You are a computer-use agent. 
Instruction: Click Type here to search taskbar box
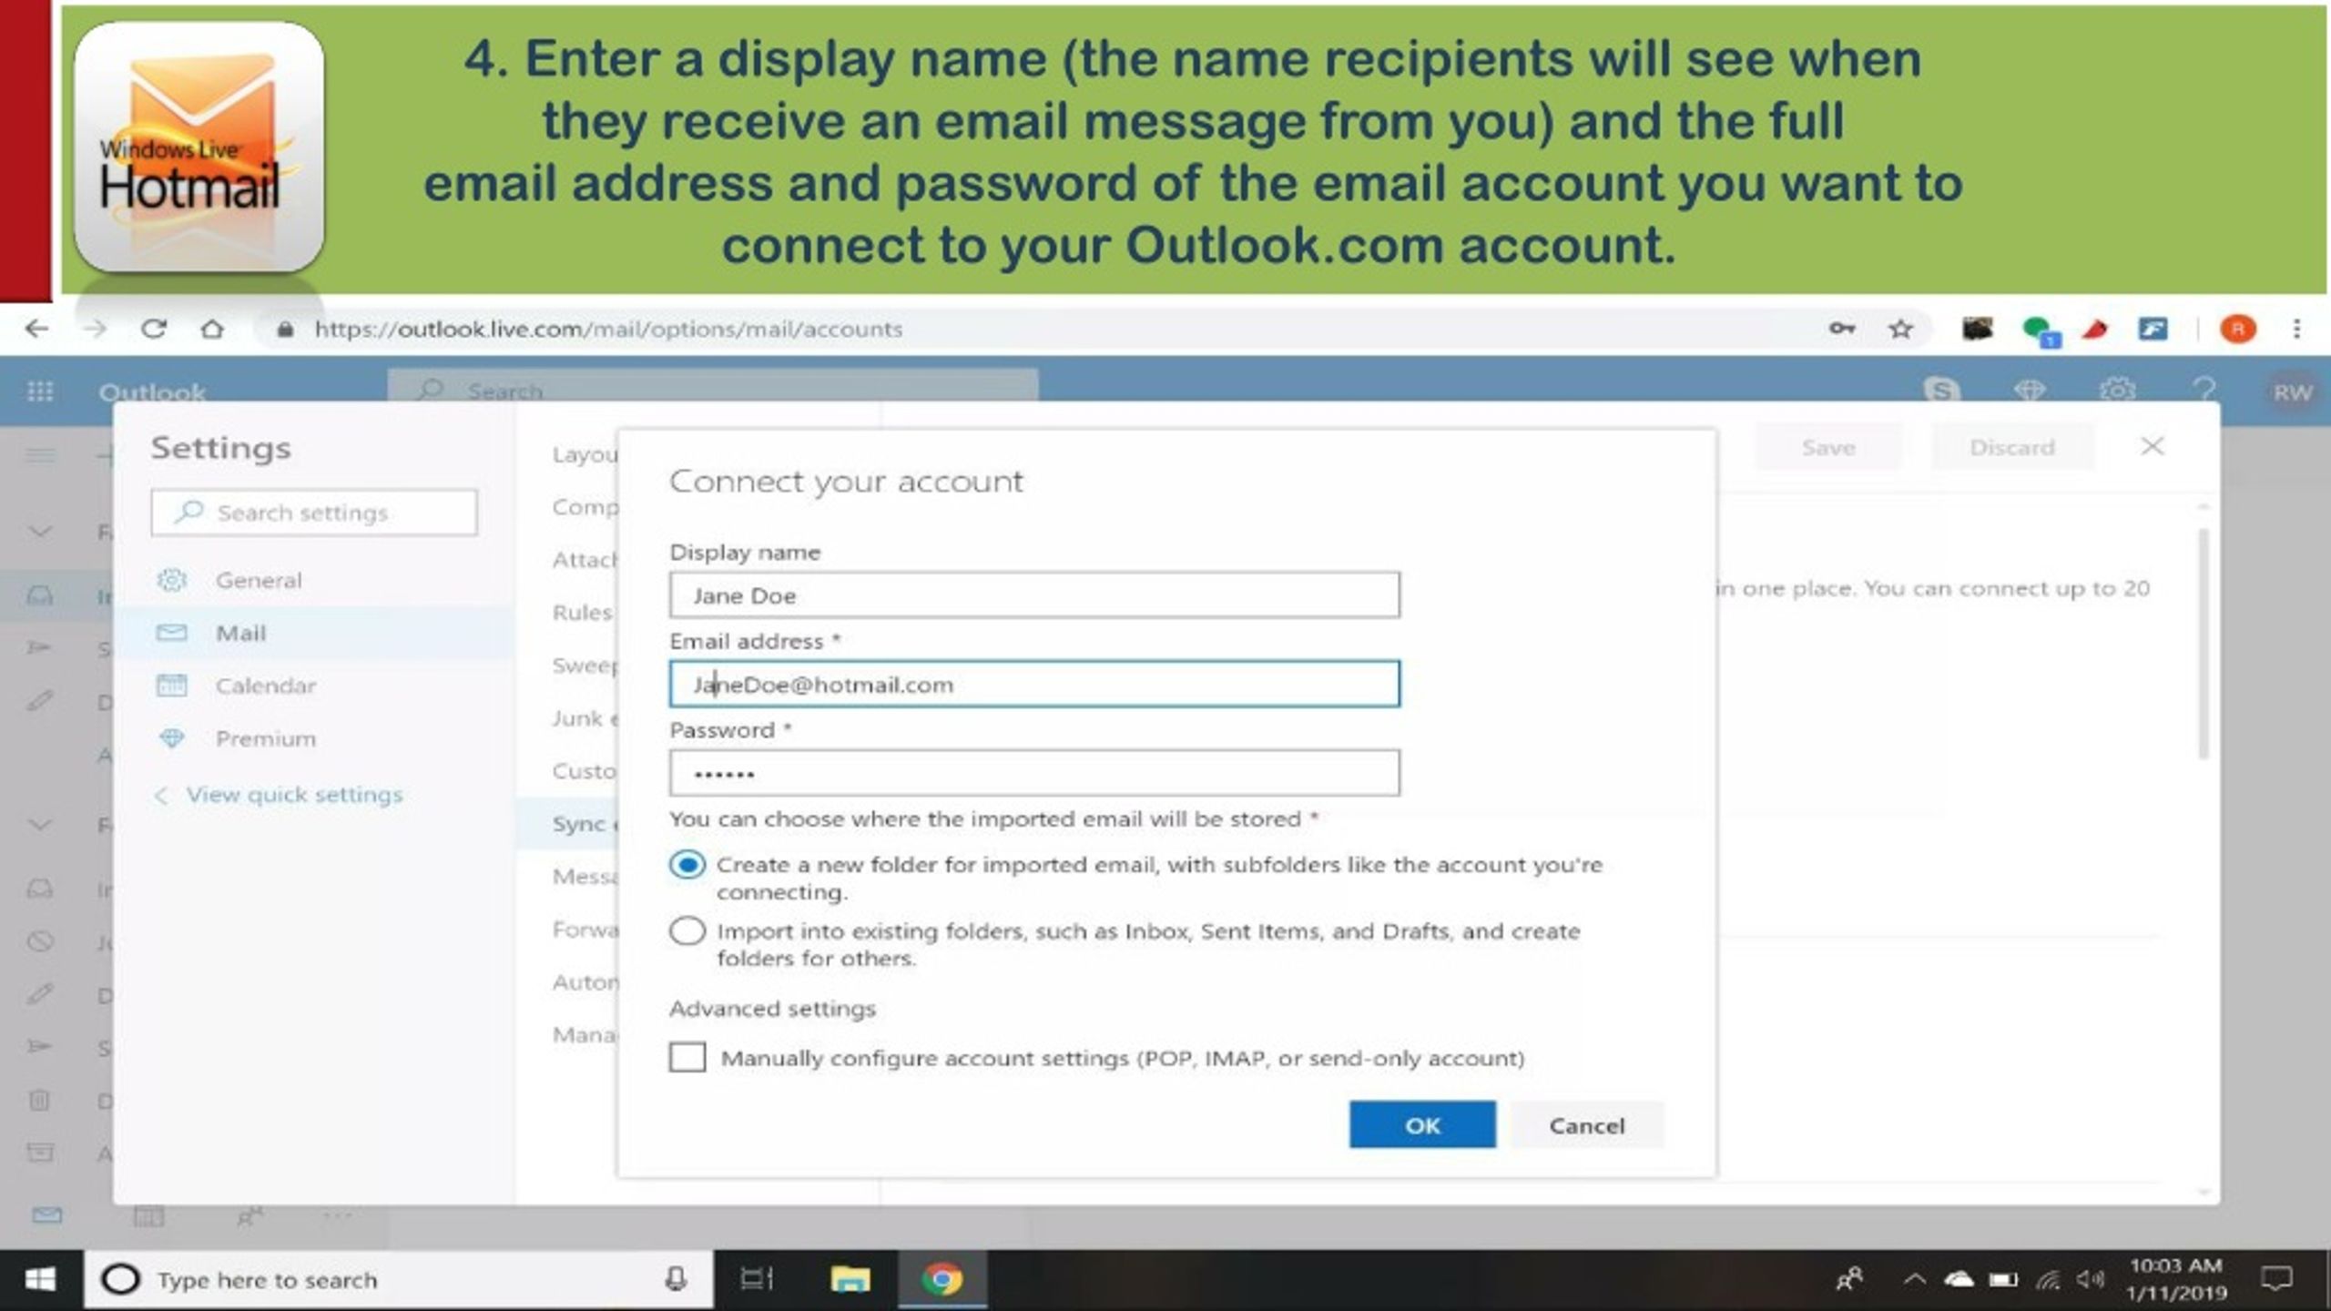(x=399, y=1279)
